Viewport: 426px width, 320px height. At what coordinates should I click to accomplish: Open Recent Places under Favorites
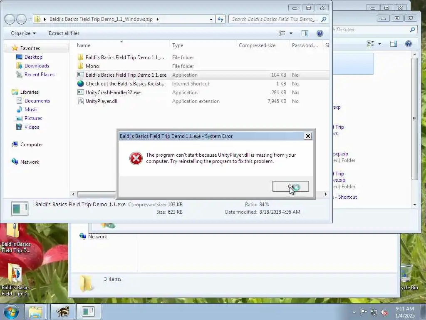[40, 74]
